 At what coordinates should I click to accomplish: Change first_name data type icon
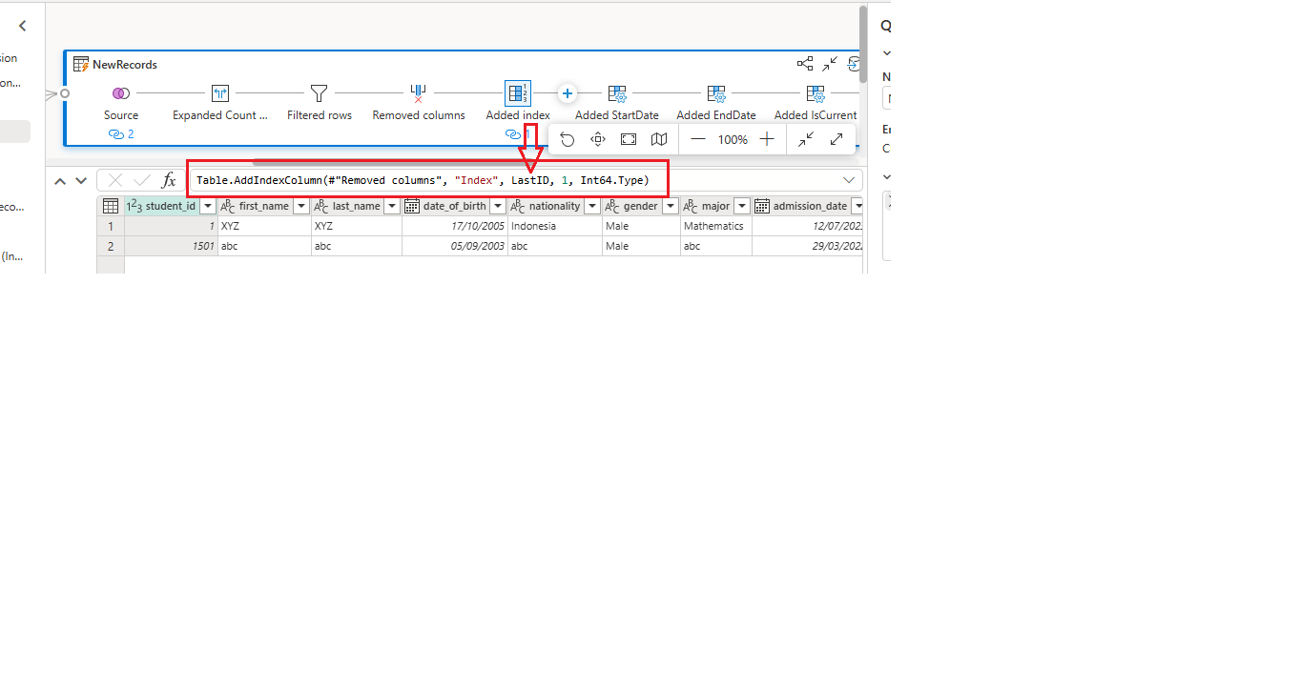coord(228,206)
